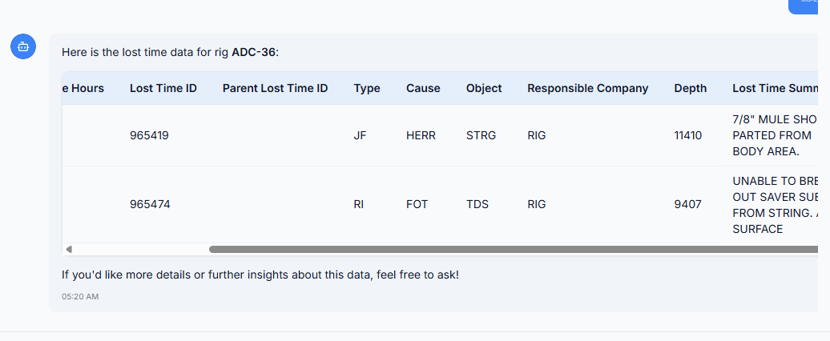Click the Depth column header

690,88
